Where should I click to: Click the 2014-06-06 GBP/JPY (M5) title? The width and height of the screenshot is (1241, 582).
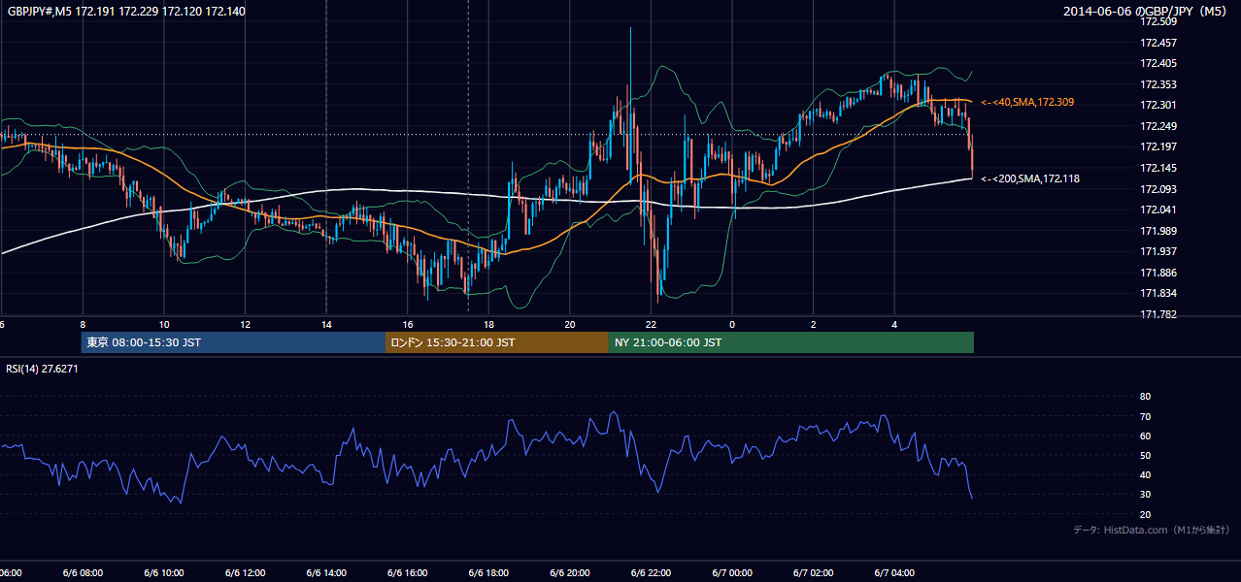[1146, 12]
